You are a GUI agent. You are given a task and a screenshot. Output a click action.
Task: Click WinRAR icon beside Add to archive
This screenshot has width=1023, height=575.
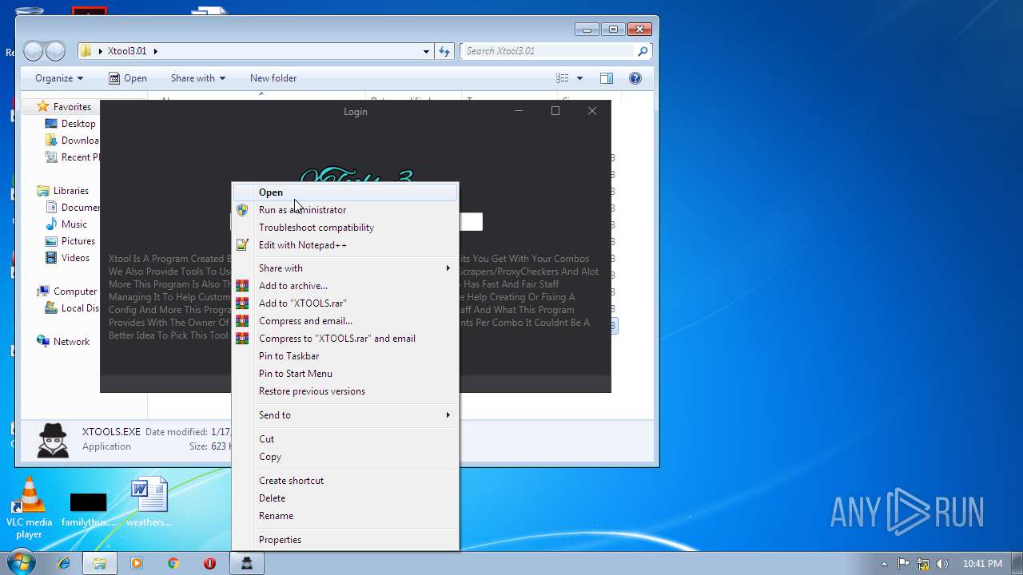(242, 286)
